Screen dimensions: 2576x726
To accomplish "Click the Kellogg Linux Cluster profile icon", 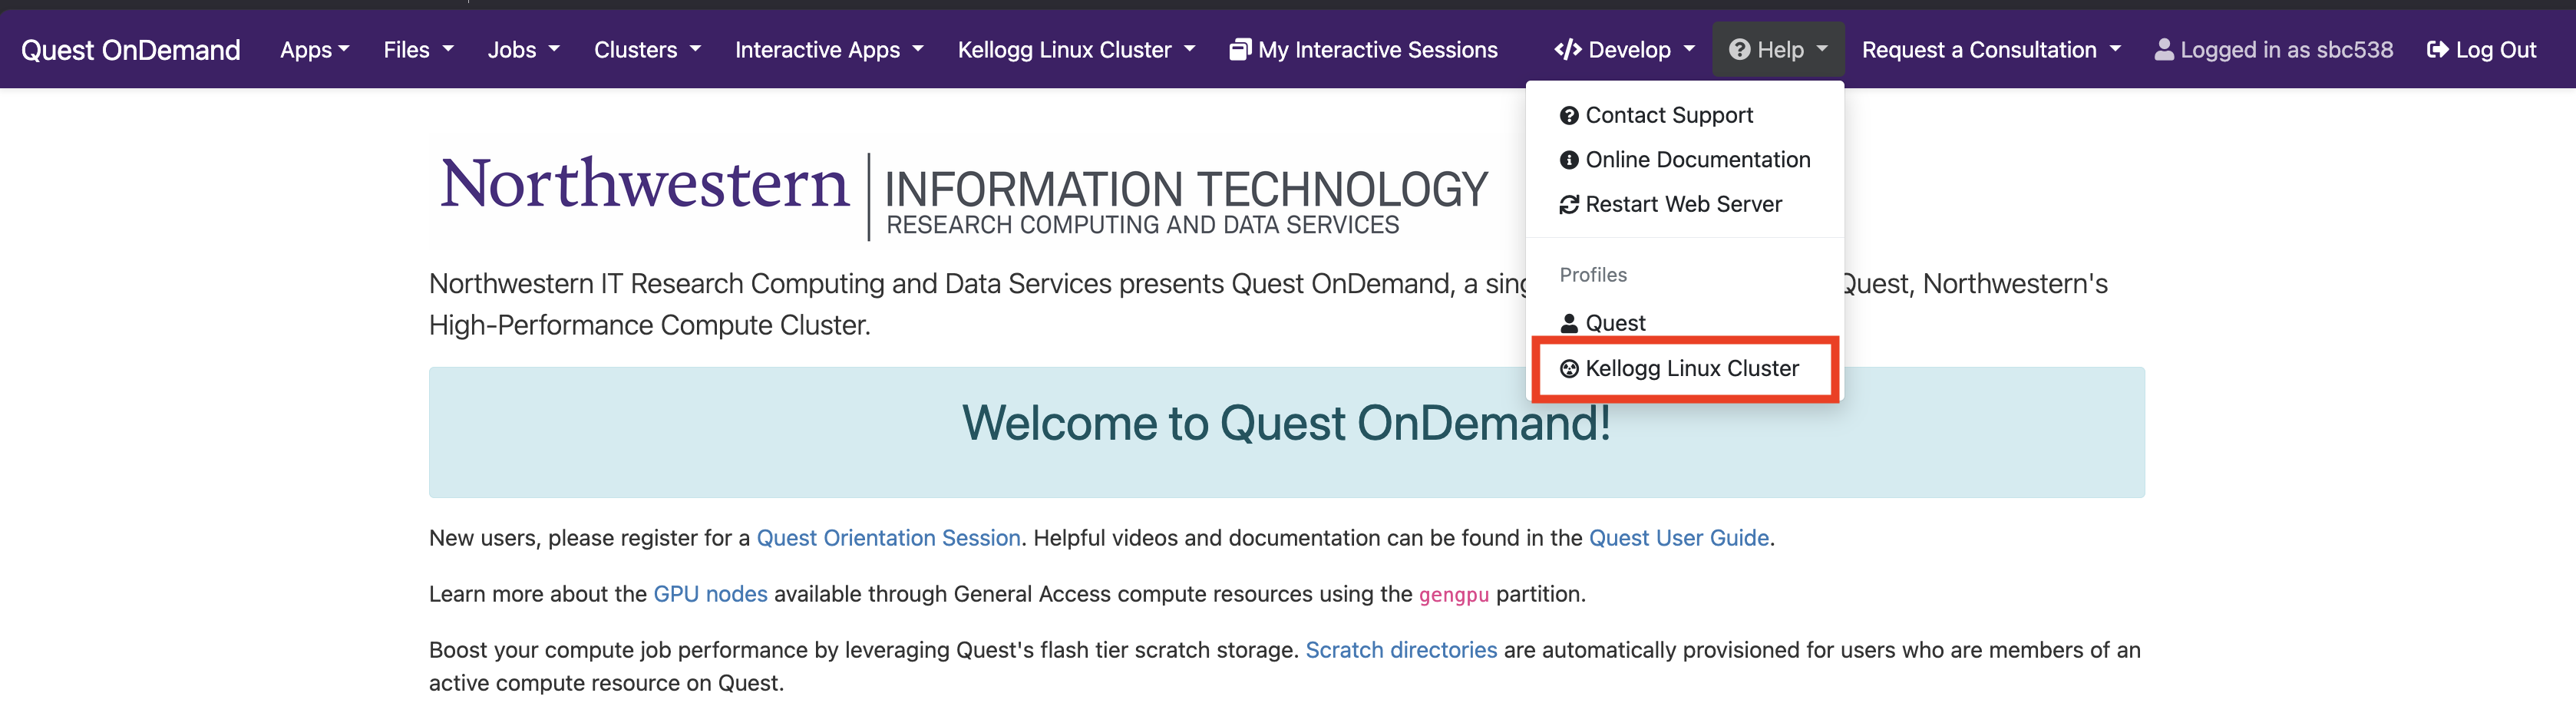I will 1568,369.
